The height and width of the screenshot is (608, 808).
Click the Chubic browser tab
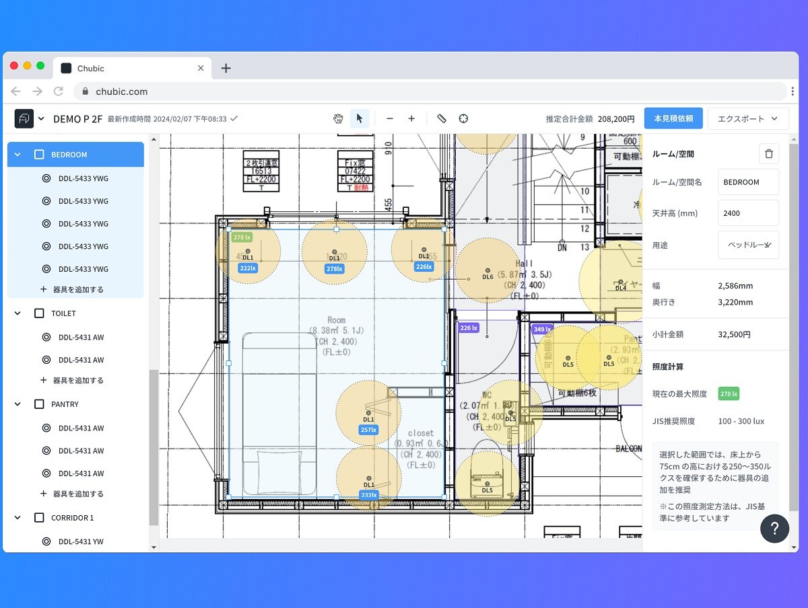pyautogui.click(x=132, y=68)
